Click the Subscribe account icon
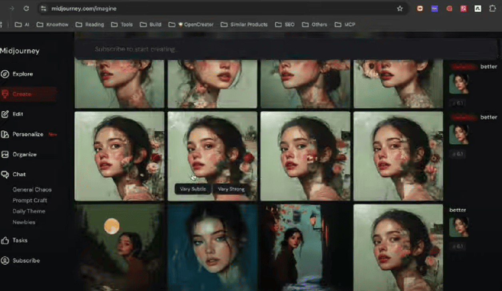Image resolution: width=502 pixels, height=291 pixels. 5,261
